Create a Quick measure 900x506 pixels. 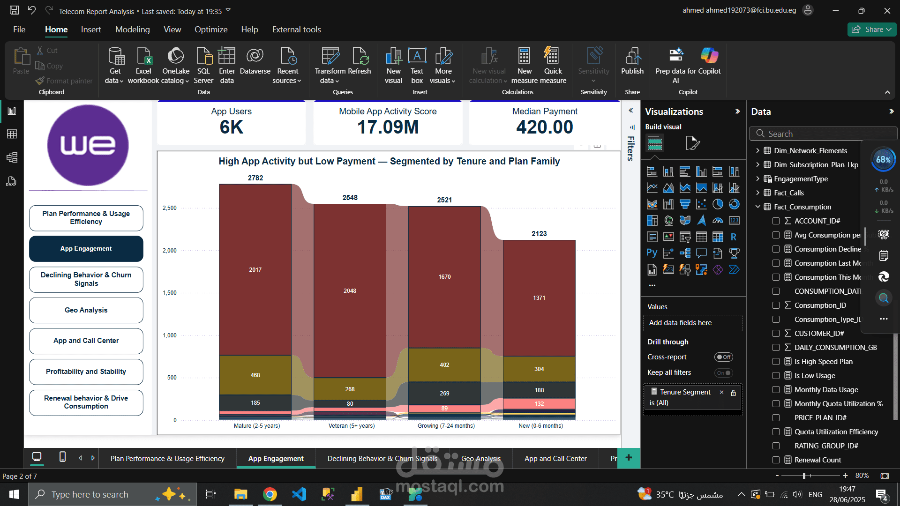[553, 65]
